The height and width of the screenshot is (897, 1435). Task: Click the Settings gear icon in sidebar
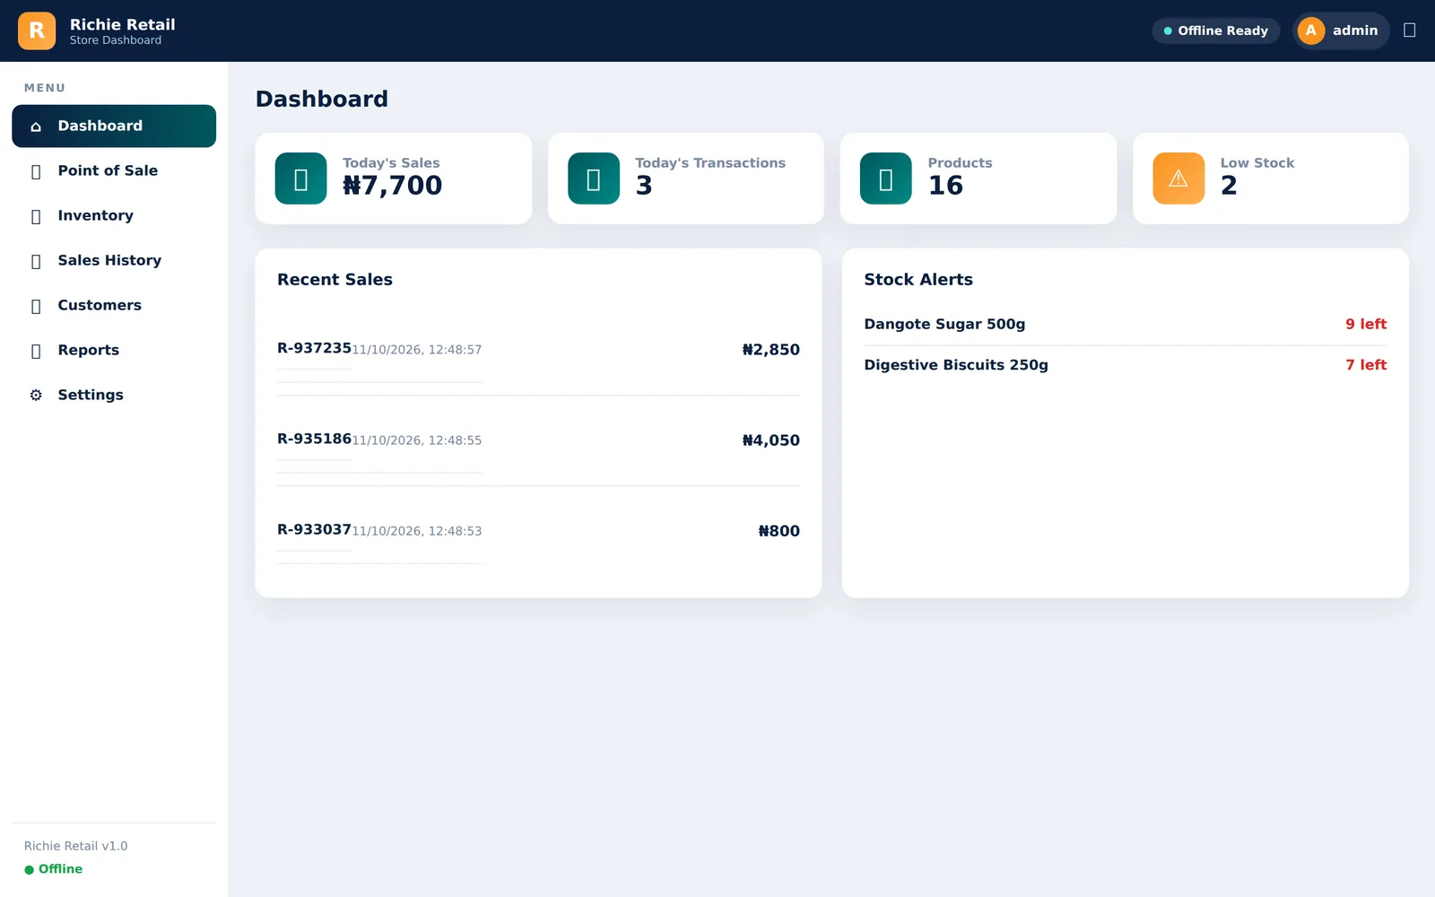point(36,395)
